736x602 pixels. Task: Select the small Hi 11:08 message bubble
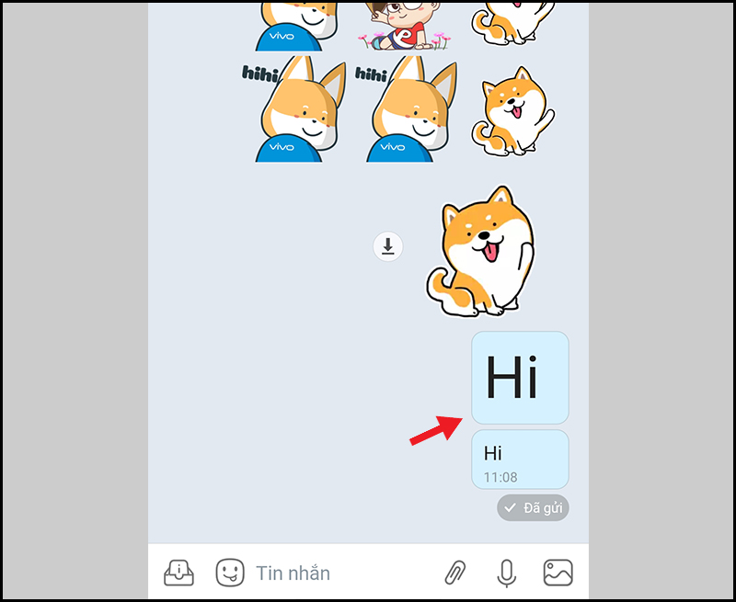(x=520, y=460)
